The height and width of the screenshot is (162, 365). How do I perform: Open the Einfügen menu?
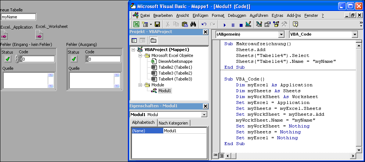(x=200, y=15)
